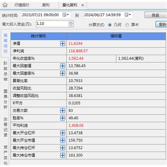Select 最大持仓杠杆 value 13.6752

click(76, 148)
